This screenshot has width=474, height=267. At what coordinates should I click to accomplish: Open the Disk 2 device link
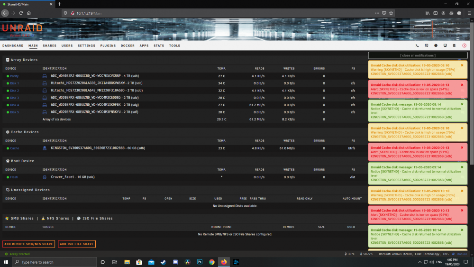point(15,91)
